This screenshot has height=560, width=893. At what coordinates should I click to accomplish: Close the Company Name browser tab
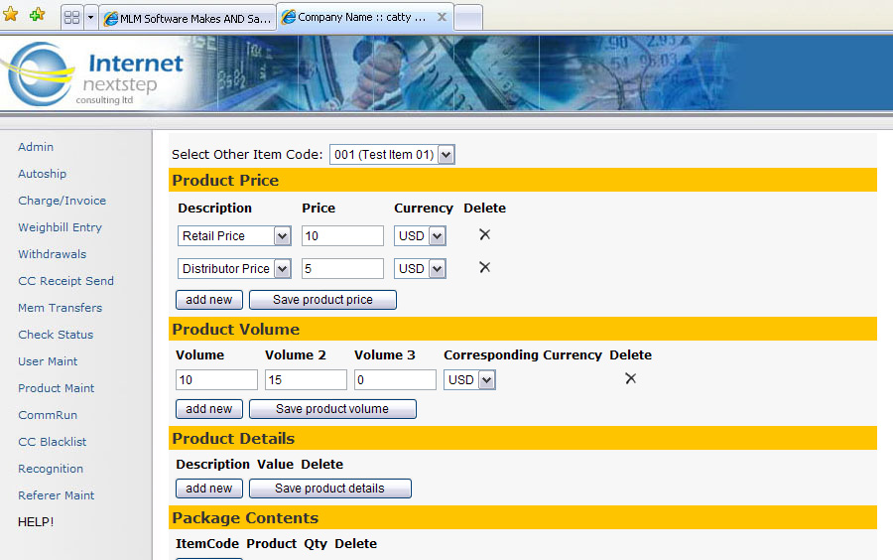coord(443,17)
